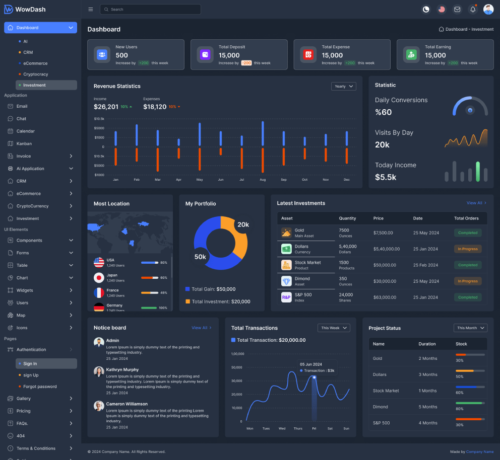Image resolution: width=500 pixels, height=460 pixels.
Task: Click the Gold stock progress bar
Action: coord(470,355)
